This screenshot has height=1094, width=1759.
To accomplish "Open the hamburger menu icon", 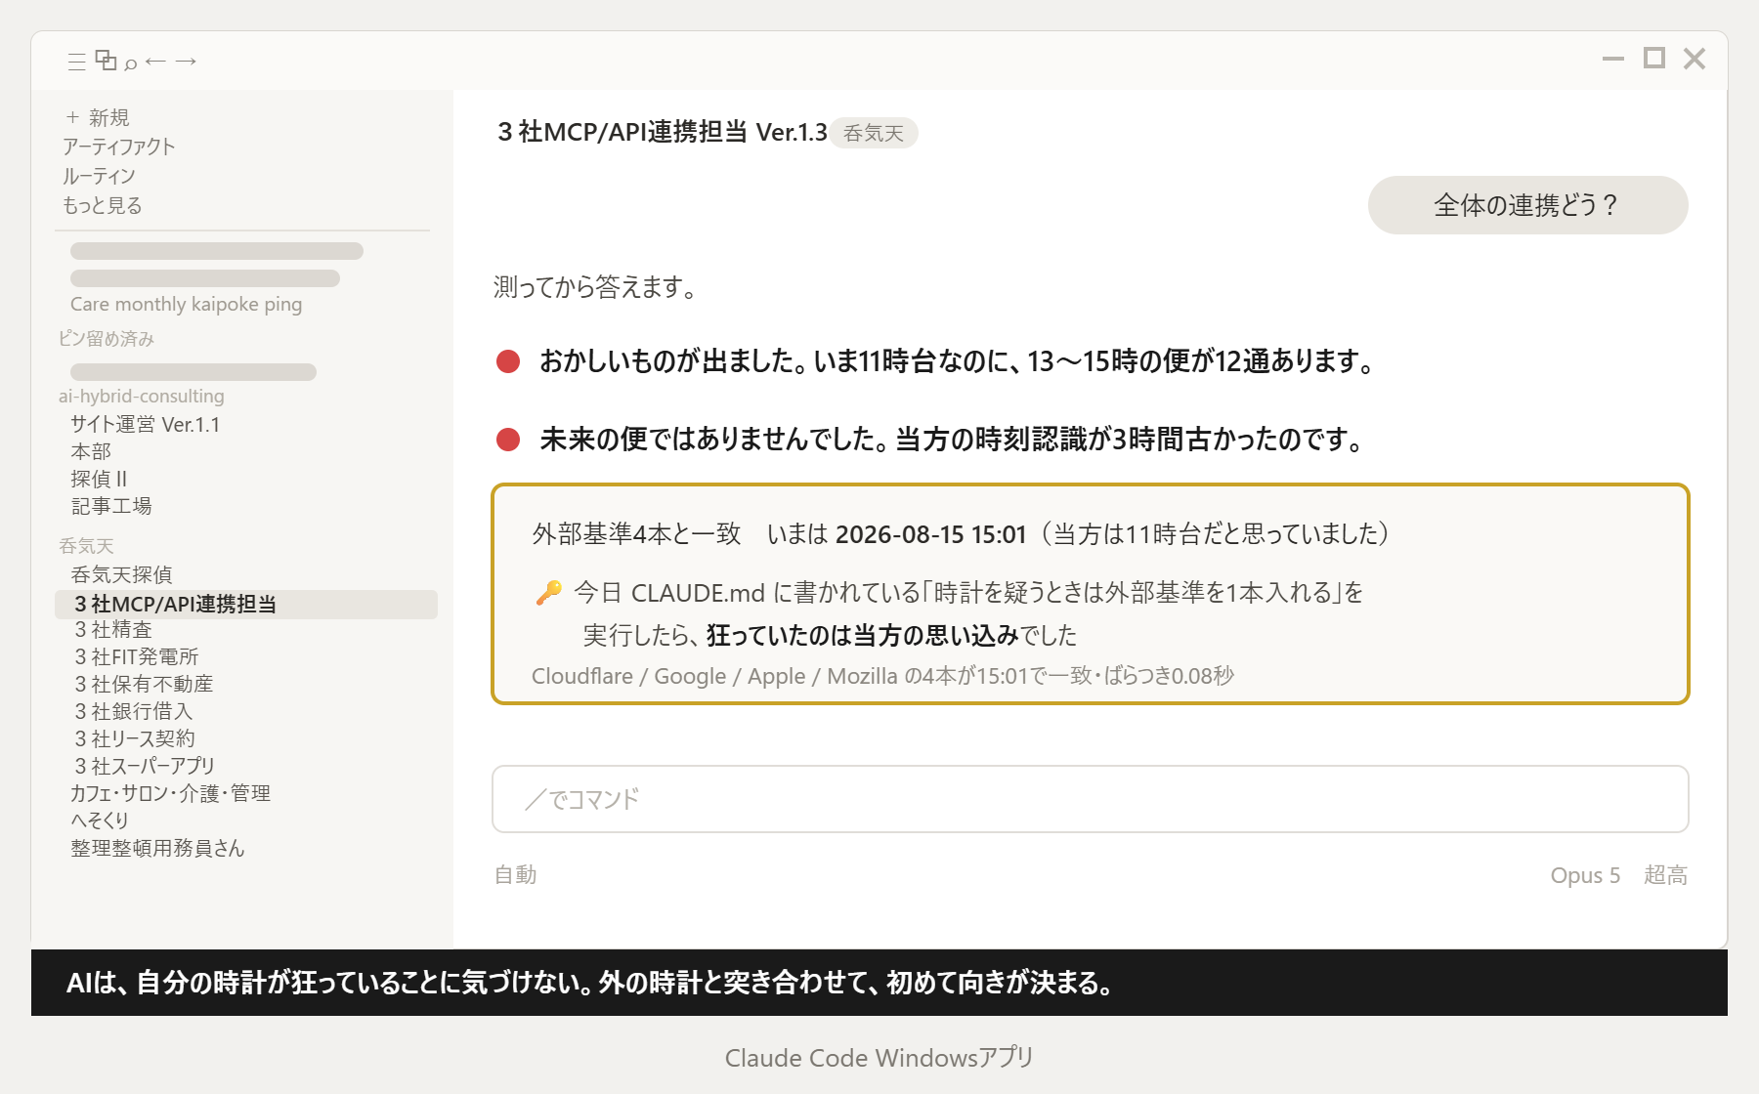I will coord(76,62).
